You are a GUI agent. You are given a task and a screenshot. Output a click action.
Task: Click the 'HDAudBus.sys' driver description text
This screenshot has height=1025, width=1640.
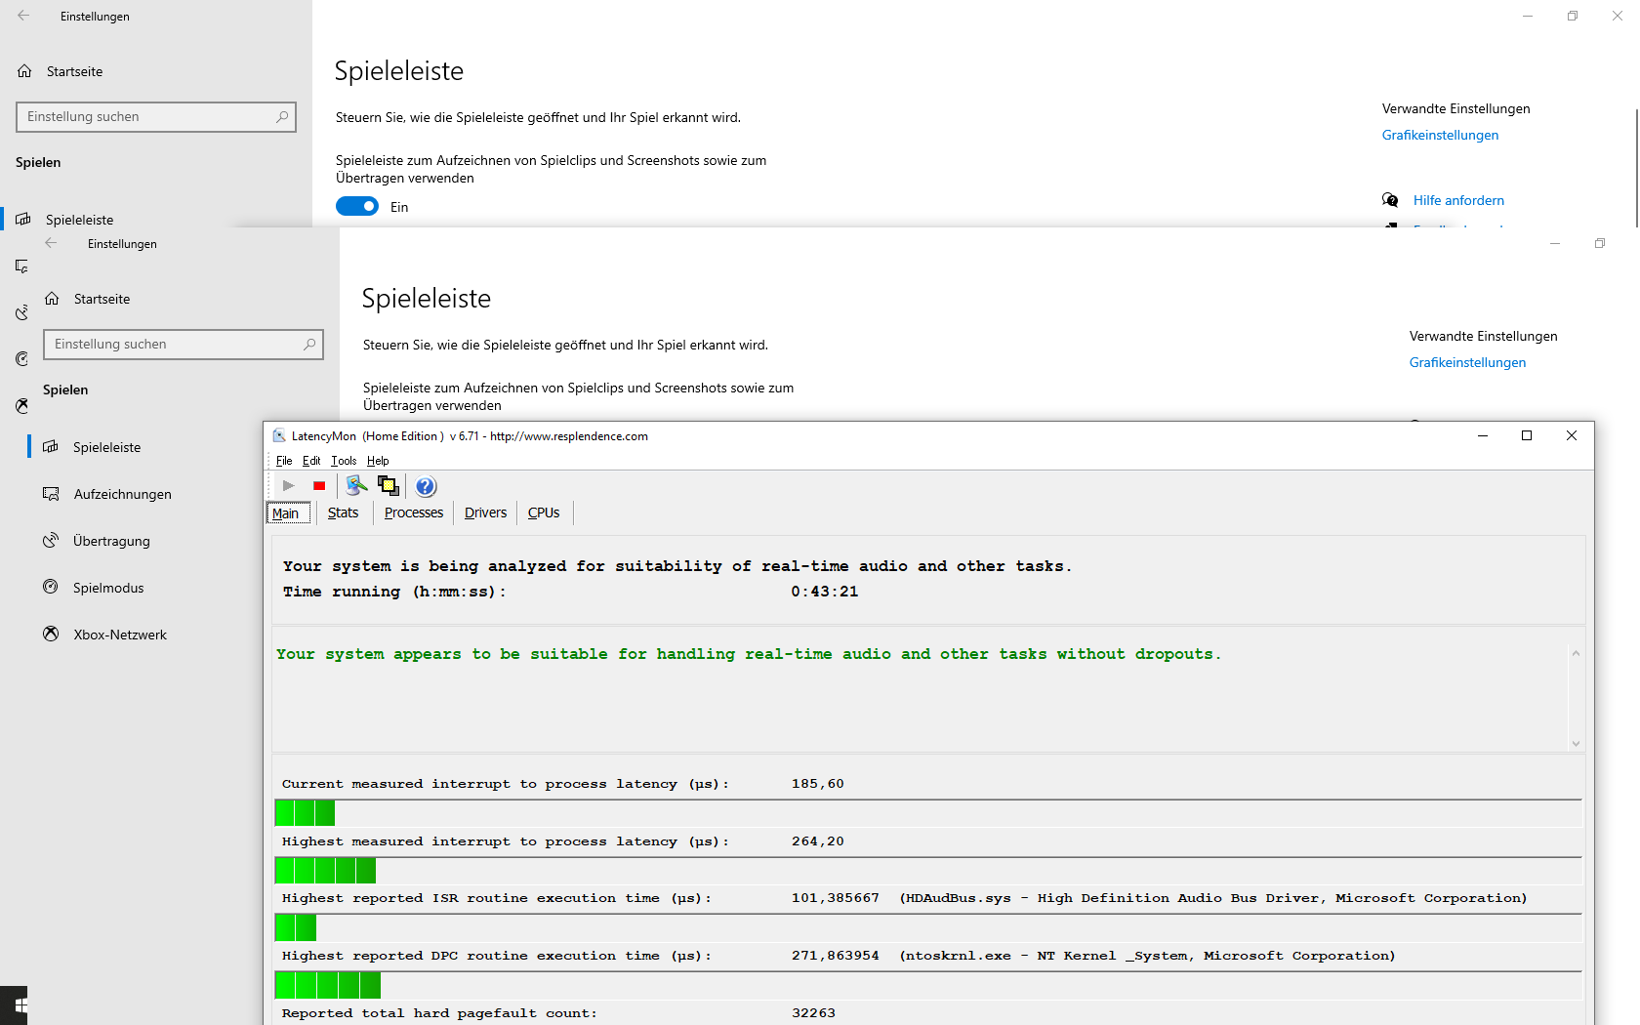click(1213, 898)
